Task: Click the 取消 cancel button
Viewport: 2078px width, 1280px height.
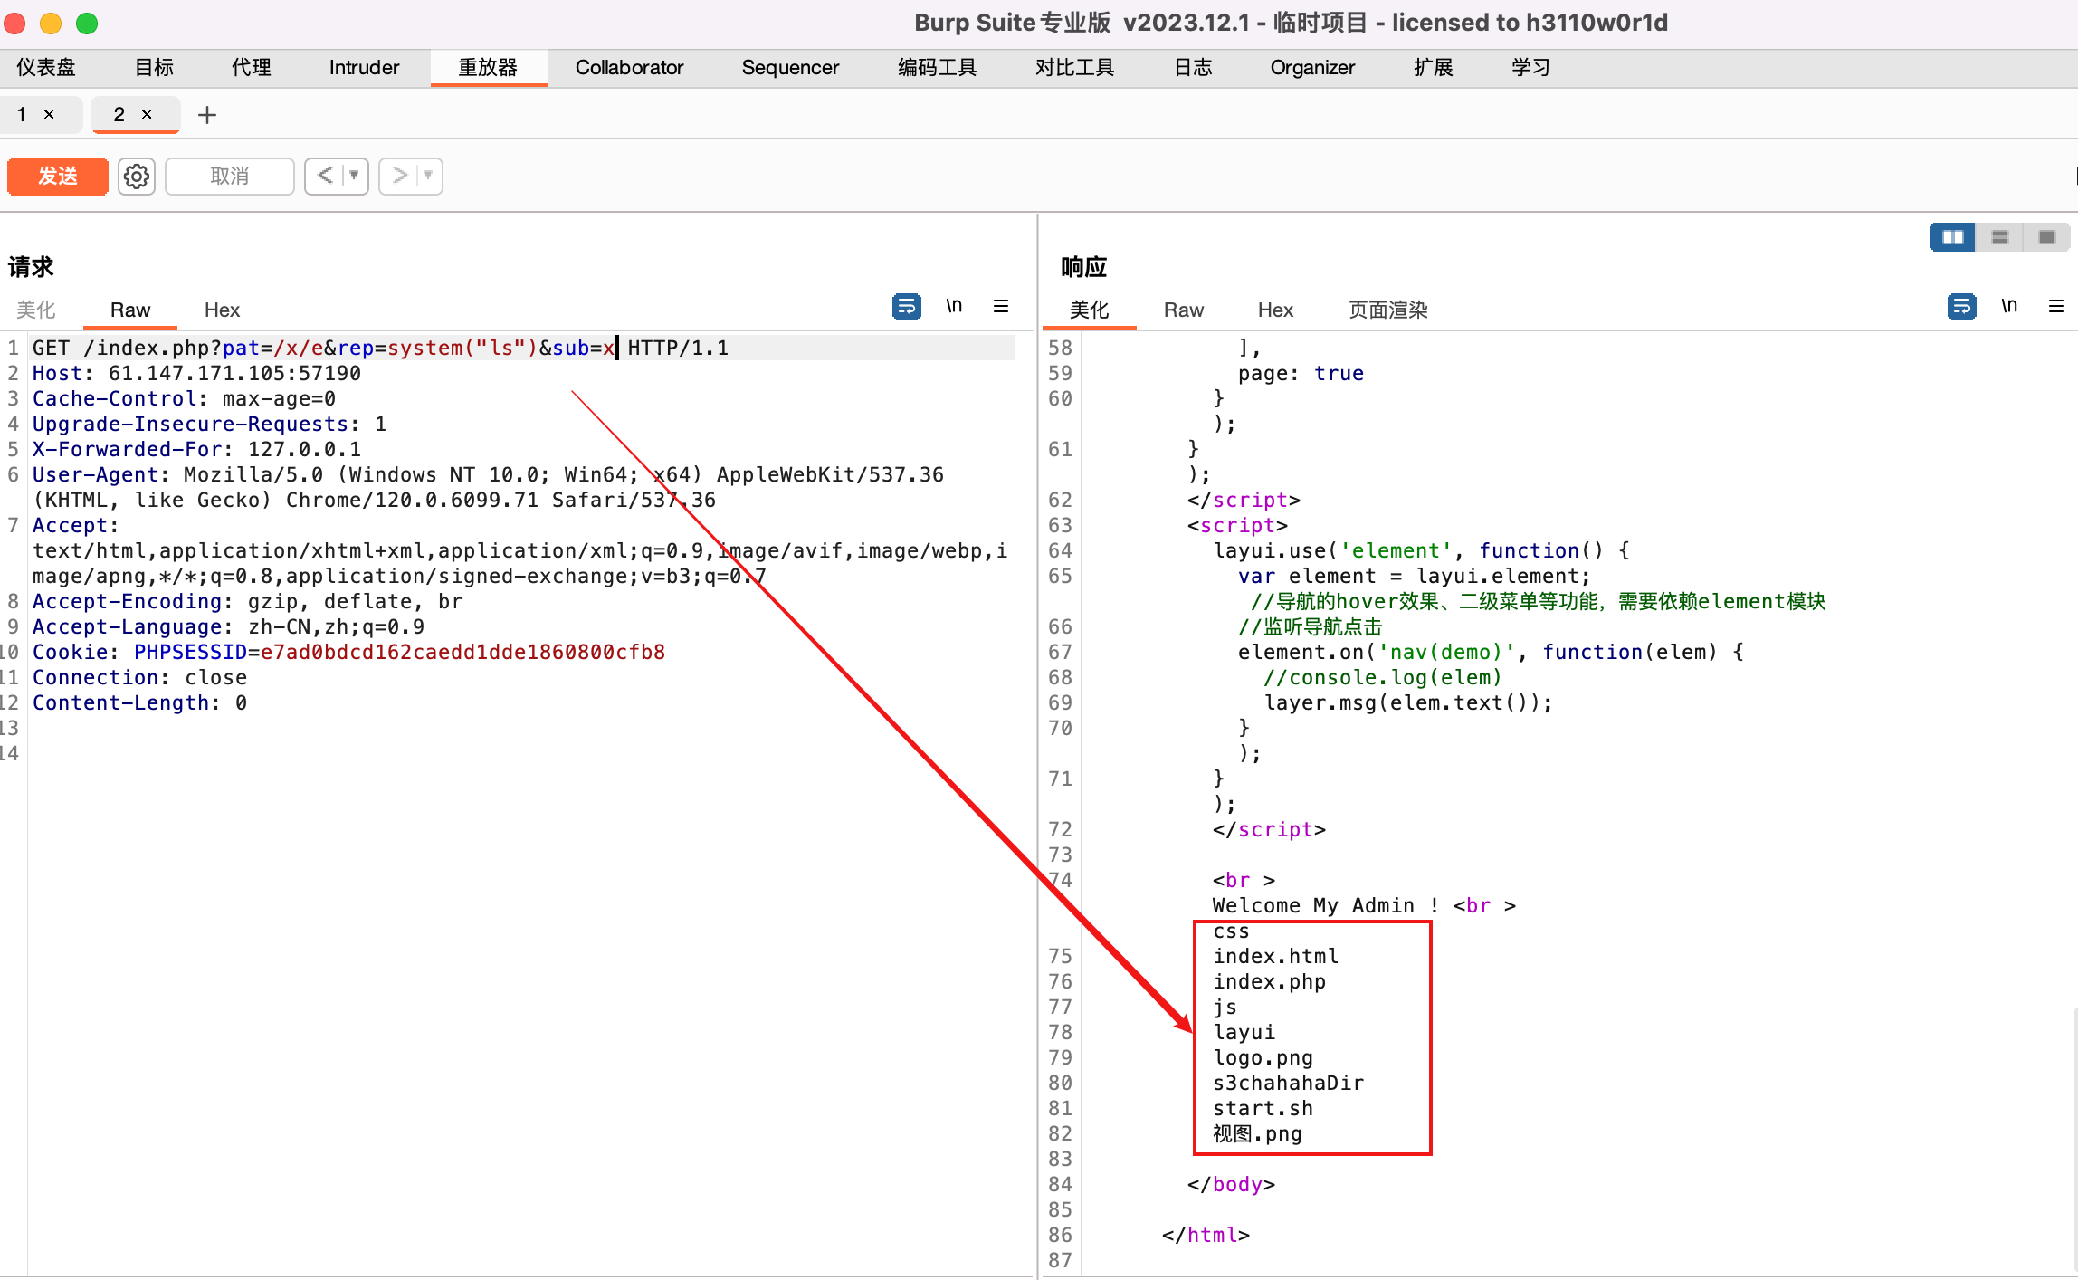Action: coord(229,176)
